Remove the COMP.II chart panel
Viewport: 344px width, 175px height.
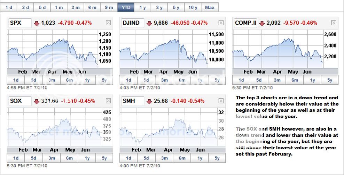point(334,23)
